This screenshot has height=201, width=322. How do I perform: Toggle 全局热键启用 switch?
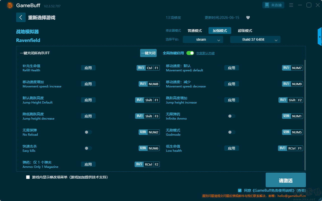coord(190,53)
